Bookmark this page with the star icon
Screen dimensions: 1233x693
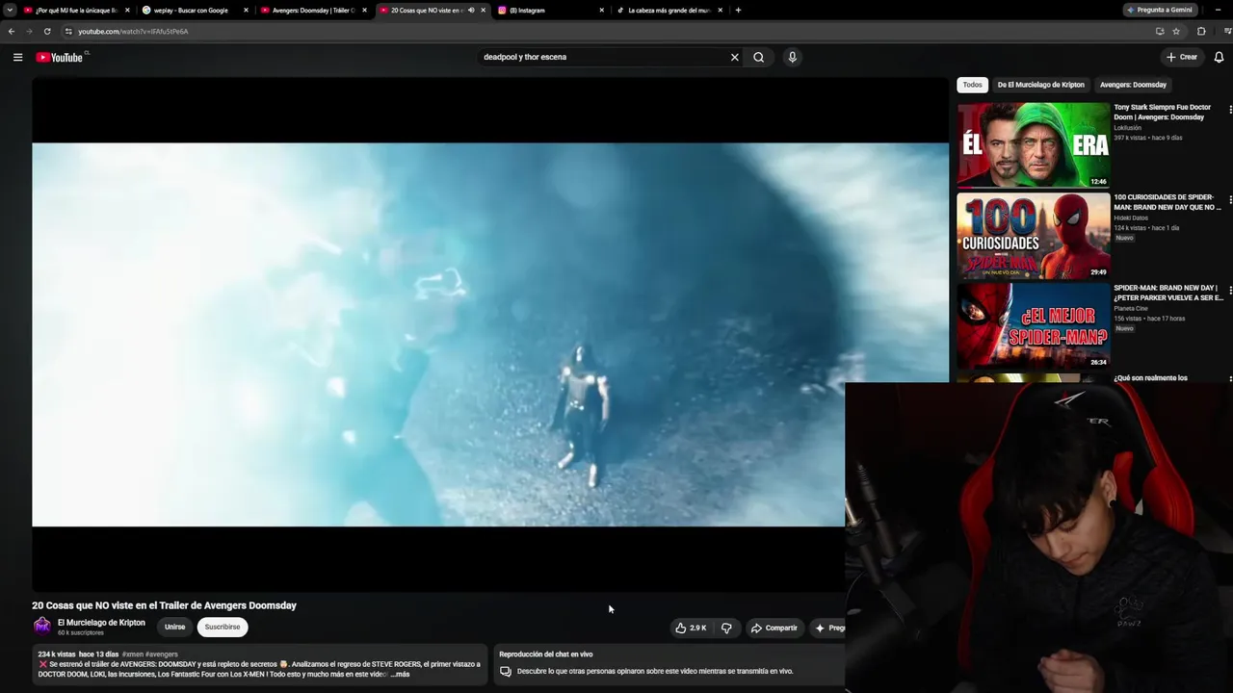click(x=1176, y=31)
